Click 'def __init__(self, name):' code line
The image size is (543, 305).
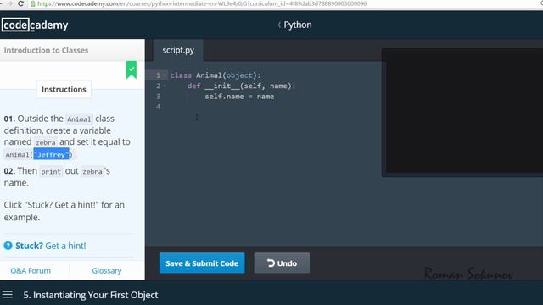(242, 86)
